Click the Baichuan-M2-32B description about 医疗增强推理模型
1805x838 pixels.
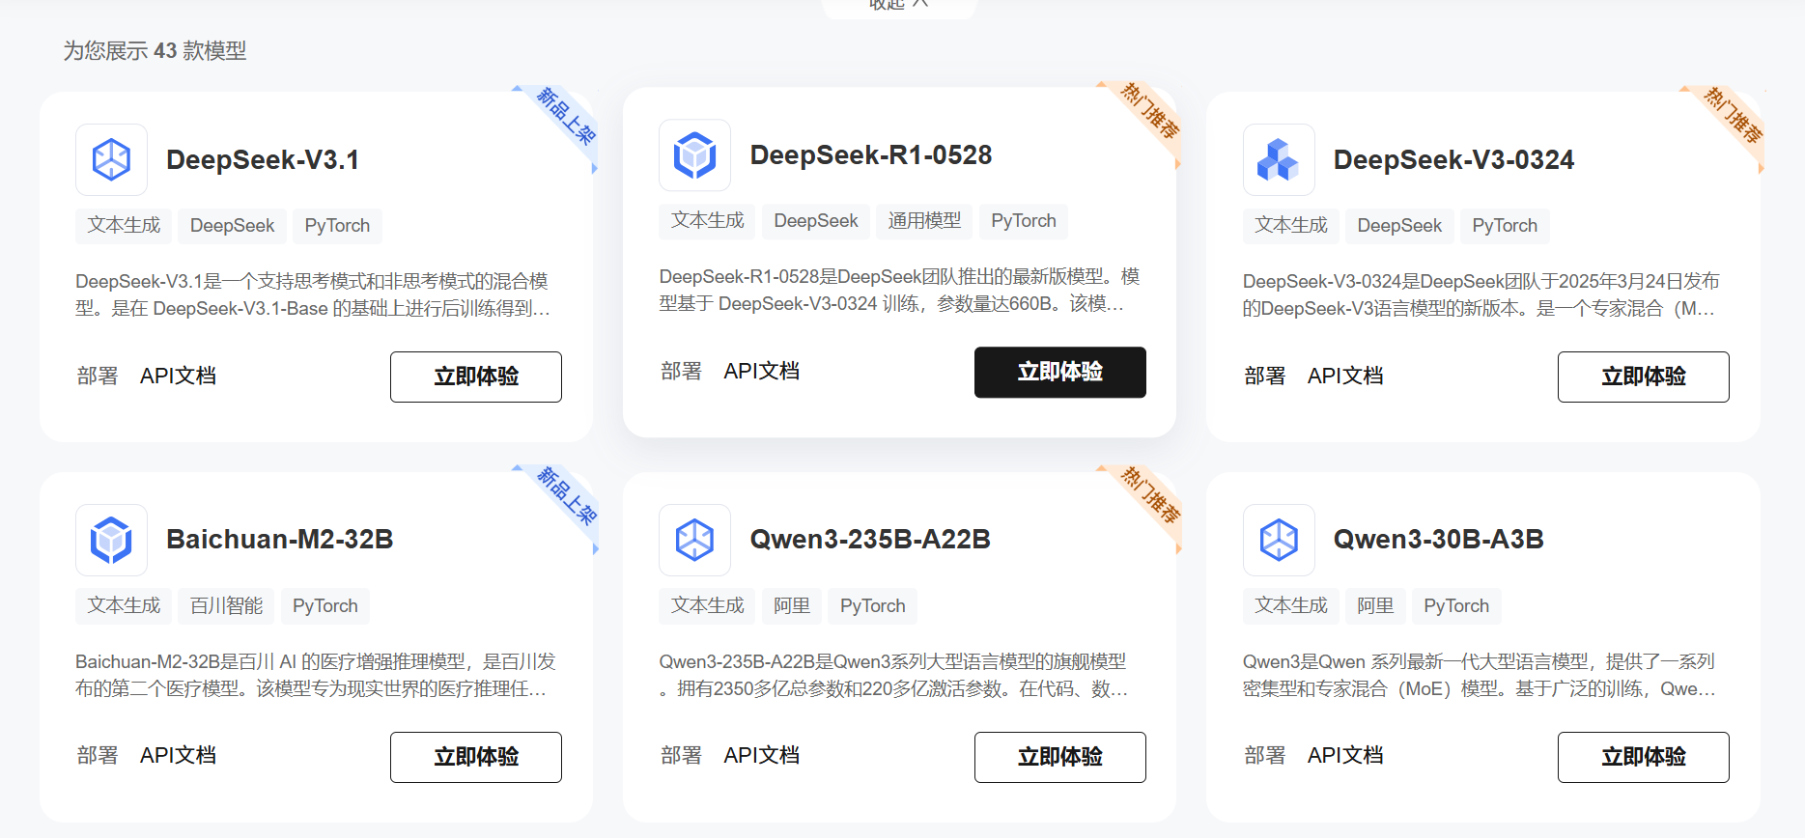coord(316,675)
